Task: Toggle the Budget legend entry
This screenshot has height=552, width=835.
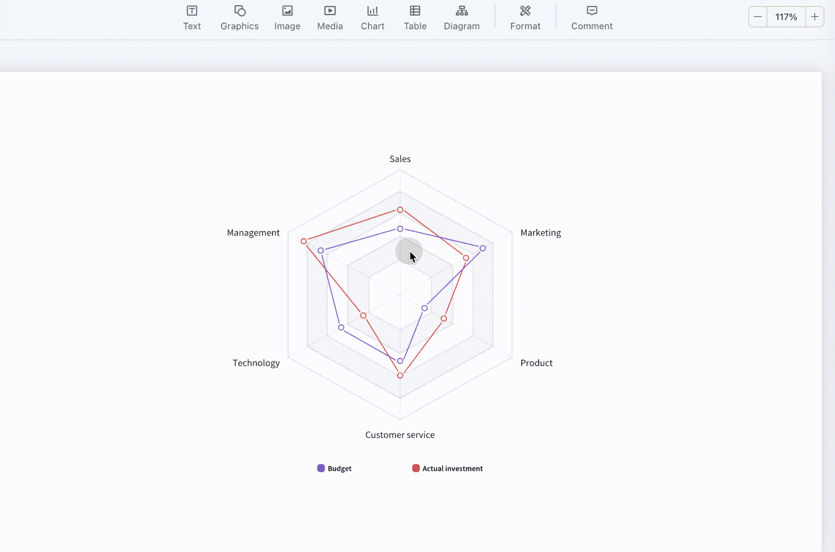Action: [x=334, y=468]
